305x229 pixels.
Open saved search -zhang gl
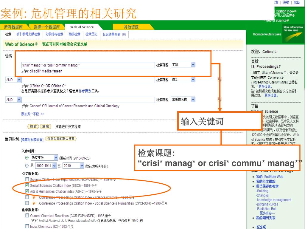click(262, 195)
